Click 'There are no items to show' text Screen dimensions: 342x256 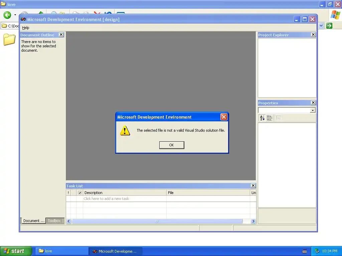pyautogui.click(x=39, y=46)
